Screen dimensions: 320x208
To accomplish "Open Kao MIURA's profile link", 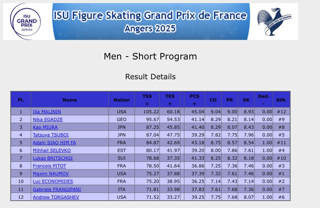I will click(45, 127).
